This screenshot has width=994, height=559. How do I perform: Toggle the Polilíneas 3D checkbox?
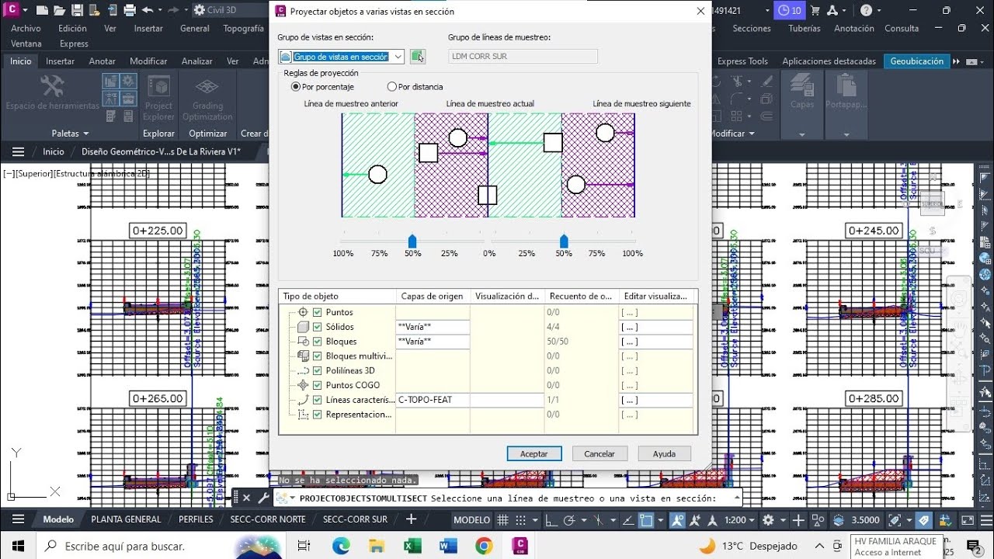click(317, 371)
